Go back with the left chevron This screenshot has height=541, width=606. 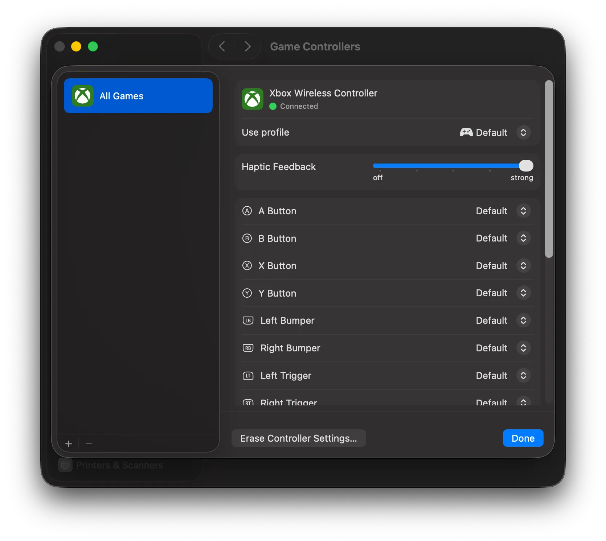coord(222,46)
